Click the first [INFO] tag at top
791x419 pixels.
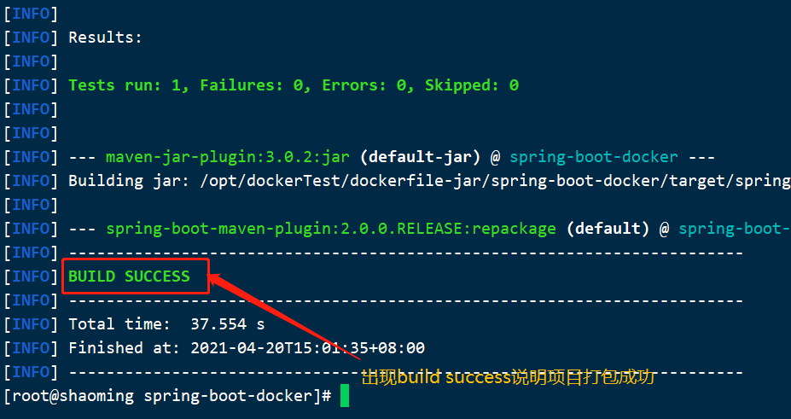[x=31, y=14]
